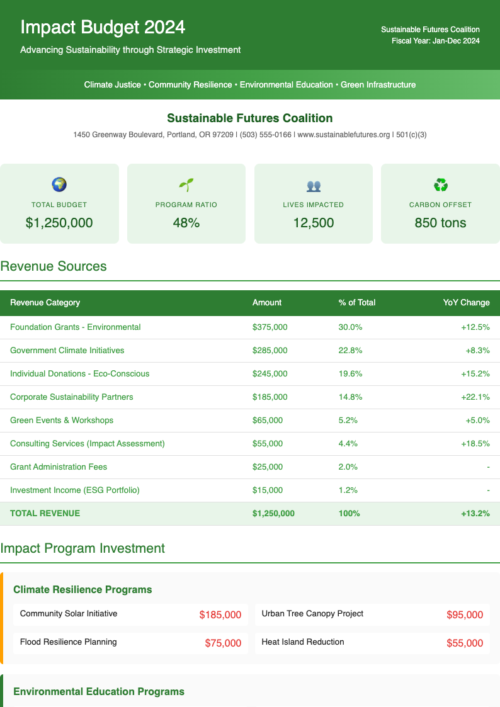Click the globe icon above Total Budget
Image resolution: width=500 pixels, height=707 pixels.
point(59,184)
